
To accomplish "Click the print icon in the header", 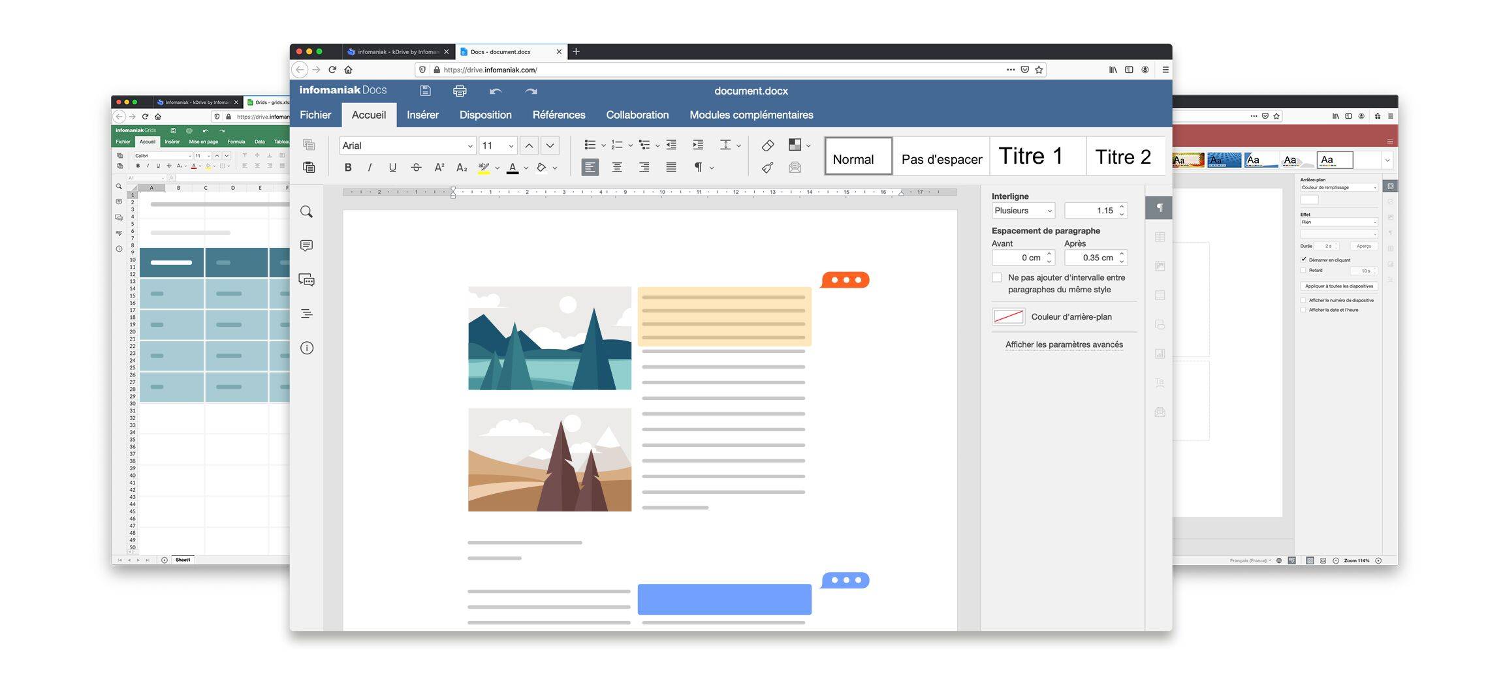I will pos(460,91).
